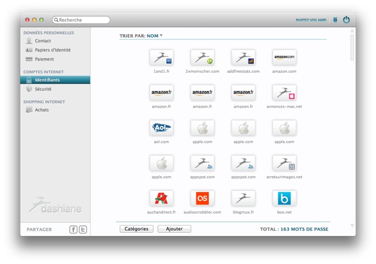The height and width of the screenshot is (264, 376).
Task: Click the Papiers d'identité card icon
Action: point(29,50)
